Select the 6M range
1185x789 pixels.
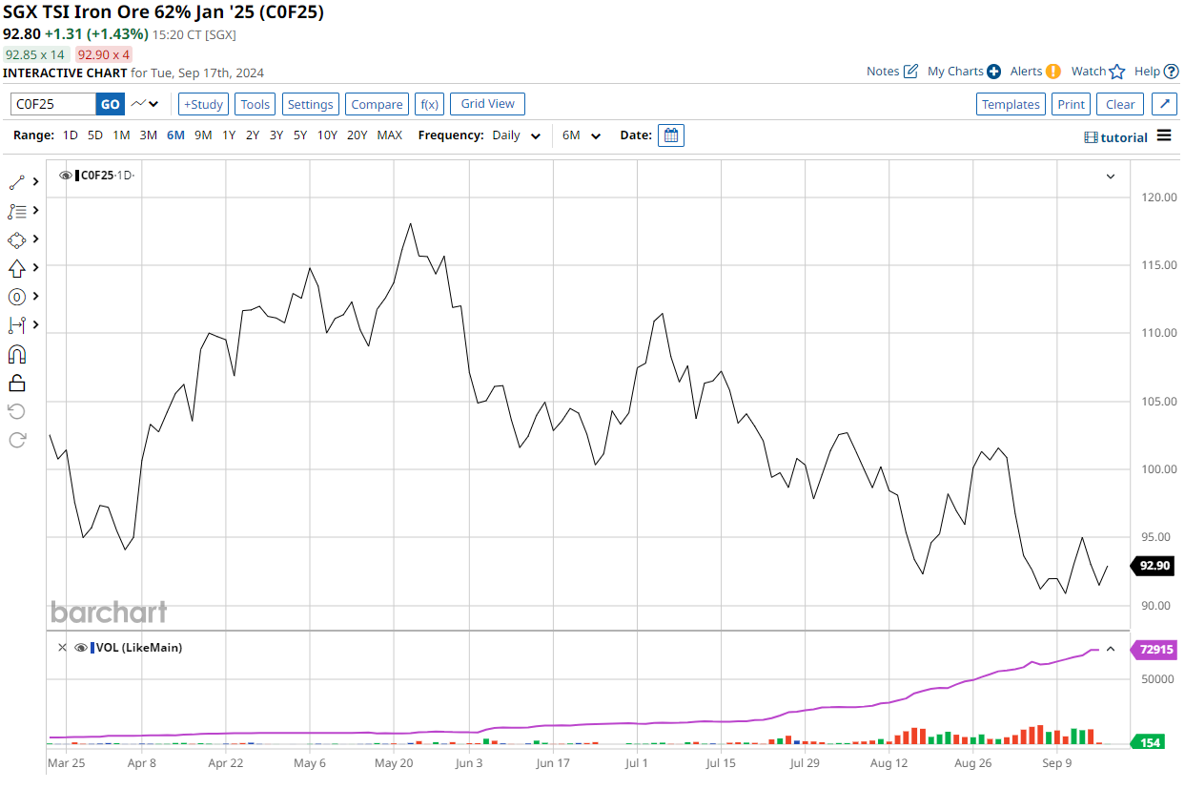coord(175,135)
